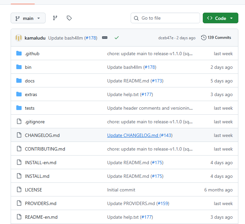Open the .github folder icon

click(19, 54)
